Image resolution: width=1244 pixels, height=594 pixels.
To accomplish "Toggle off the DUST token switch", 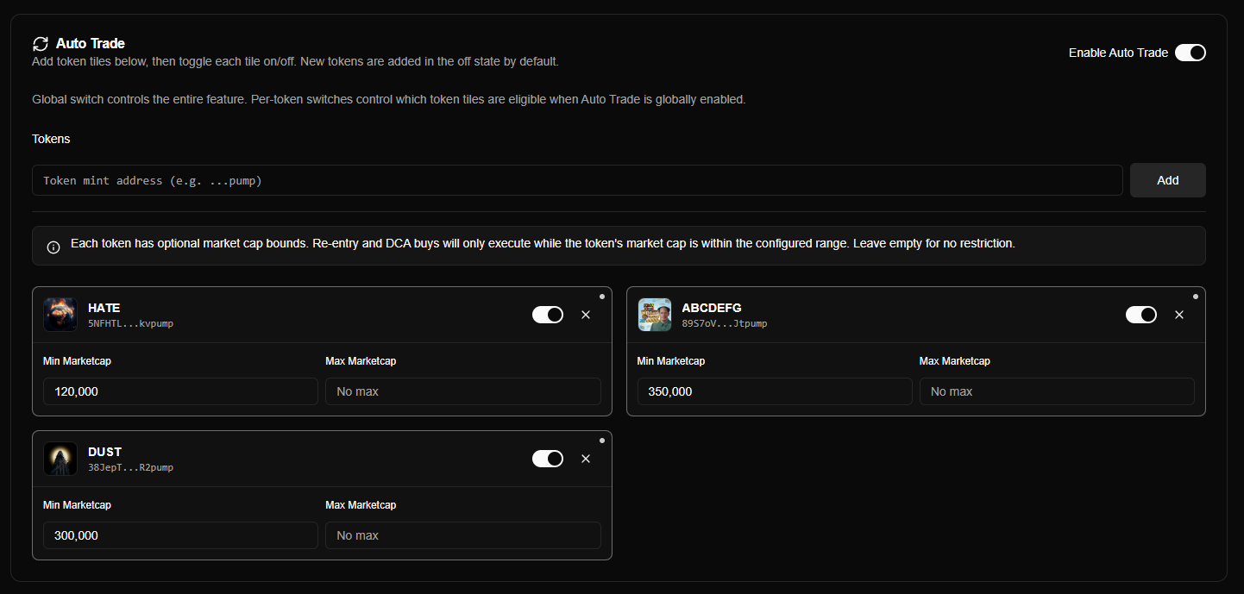I will (547, 459).
